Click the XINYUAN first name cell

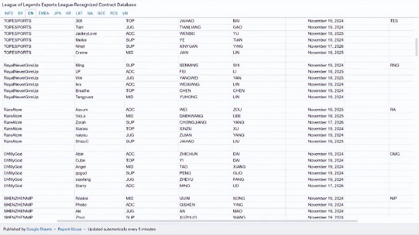188,46
